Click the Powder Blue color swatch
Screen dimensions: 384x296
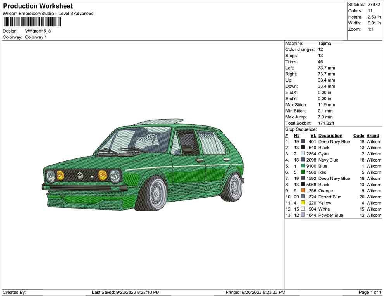303,215
